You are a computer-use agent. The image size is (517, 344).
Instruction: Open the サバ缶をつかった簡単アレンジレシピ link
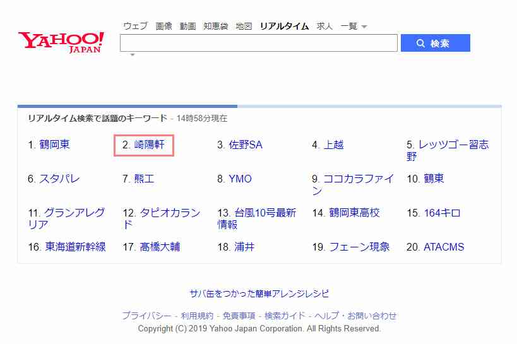259,294
